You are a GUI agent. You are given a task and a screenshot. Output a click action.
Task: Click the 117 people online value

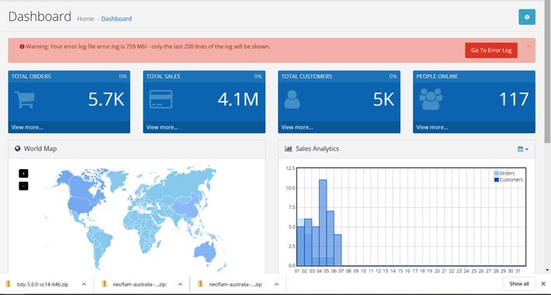(514, 99)
